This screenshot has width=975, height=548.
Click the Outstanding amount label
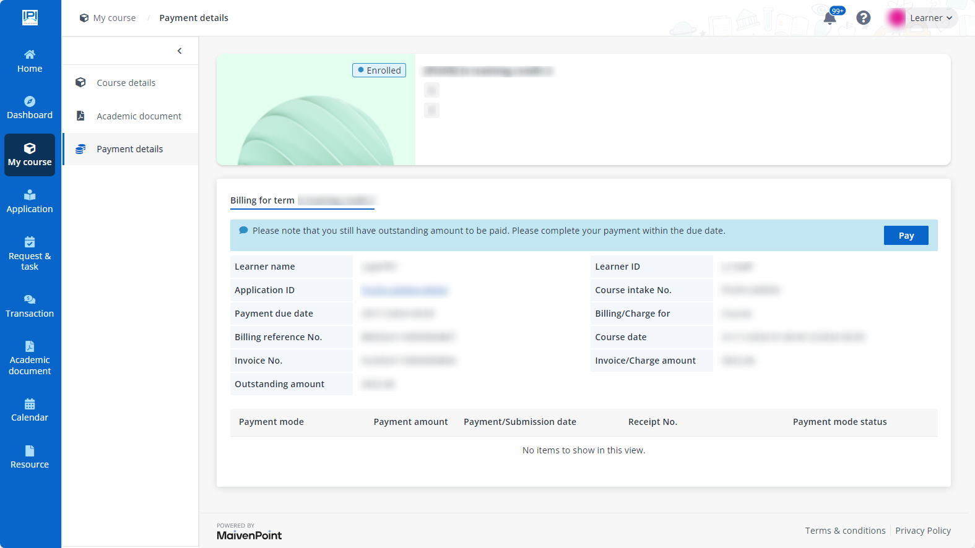279,384
